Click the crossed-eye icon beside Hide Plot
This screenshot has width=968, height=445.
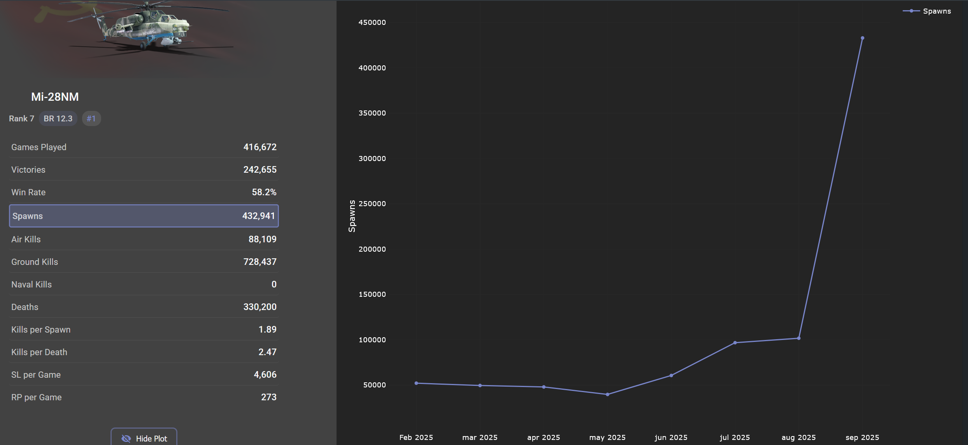click(x=126, y=438)
